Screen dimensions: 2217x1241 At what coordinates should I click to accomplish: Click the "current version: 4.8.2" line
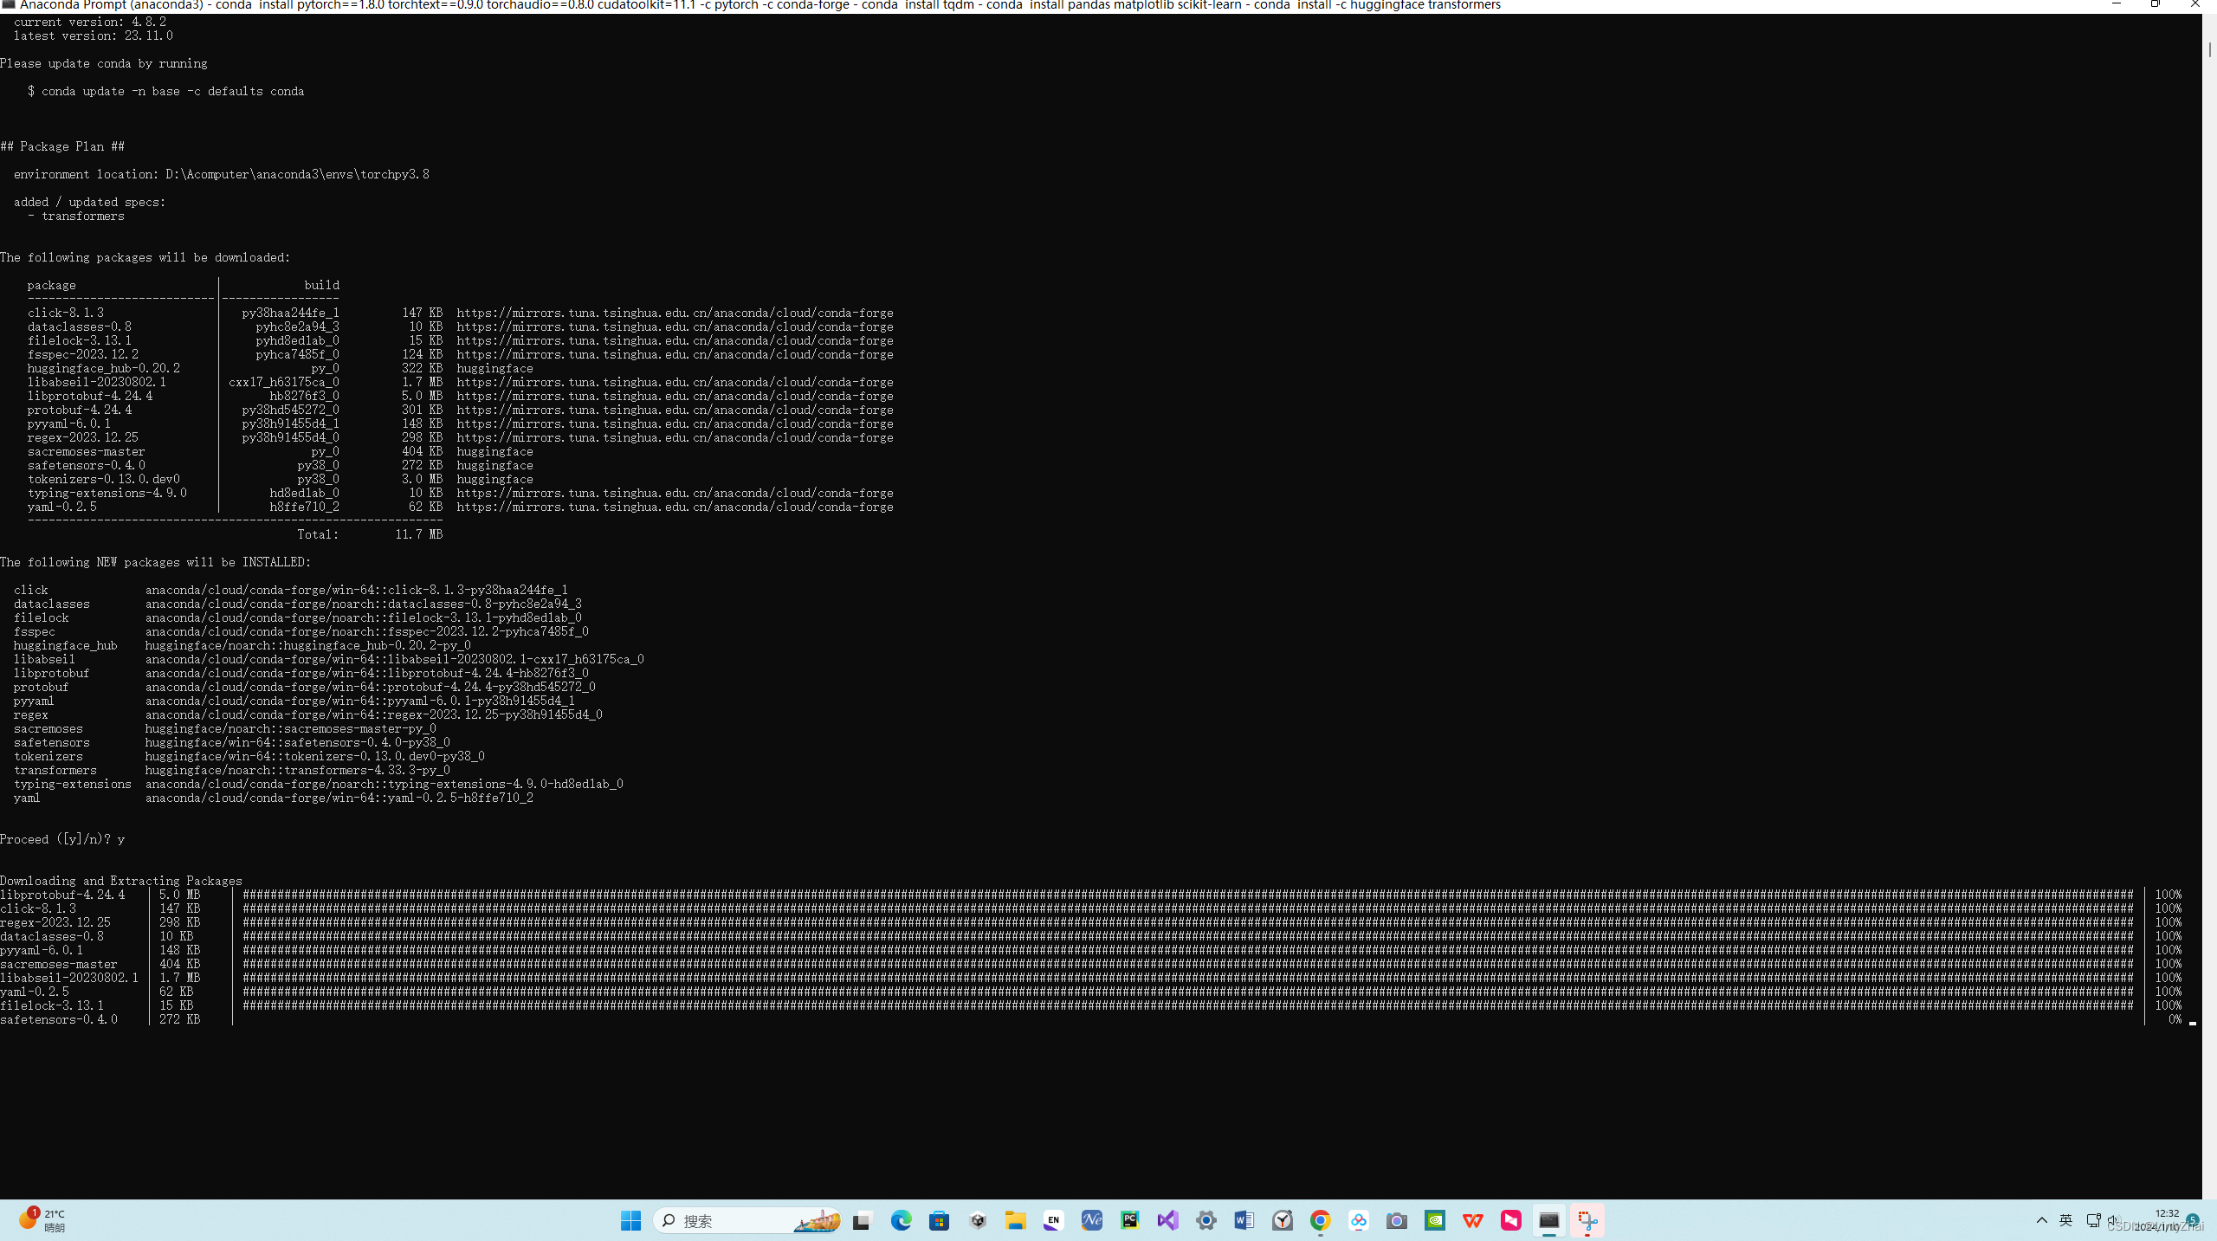click(89, 22)
